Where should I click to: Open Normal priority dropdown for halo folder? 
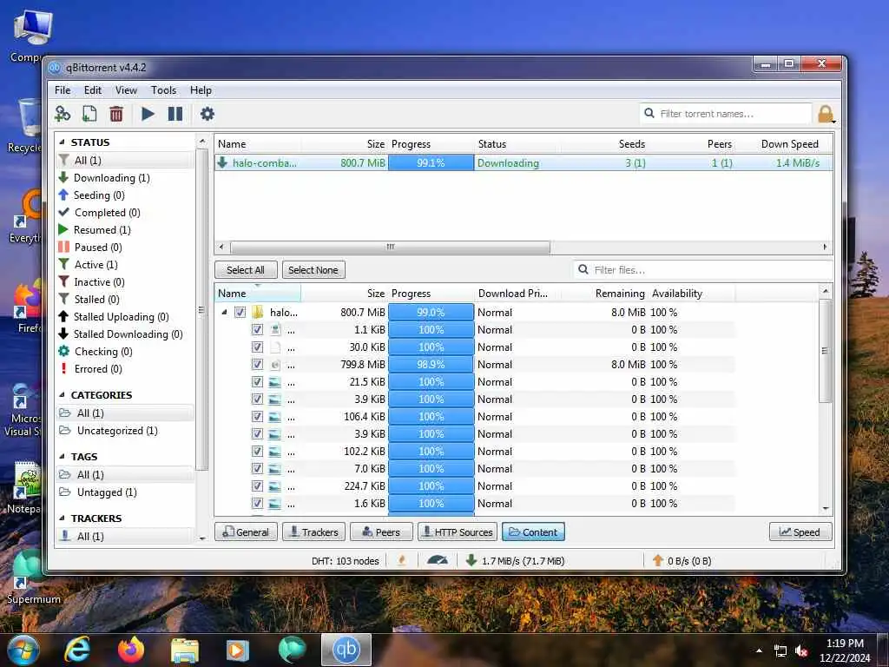495,313
